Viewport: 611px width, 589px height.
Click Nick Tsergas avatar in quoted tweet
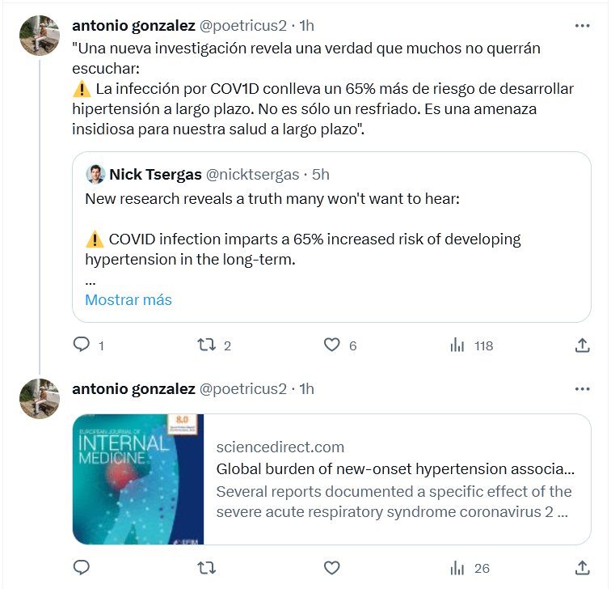95,174
